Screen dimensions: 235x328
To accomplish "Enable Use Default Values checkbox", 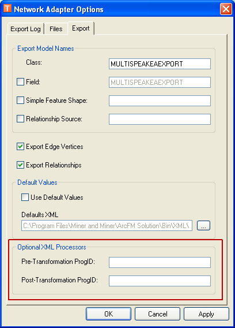I will point(25,197).
